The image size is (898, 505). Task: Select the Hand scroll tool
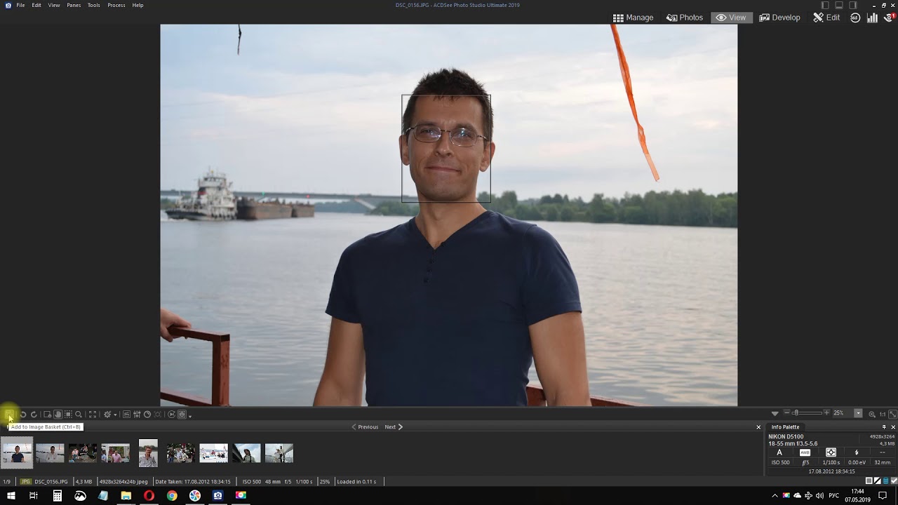[58, 415]
